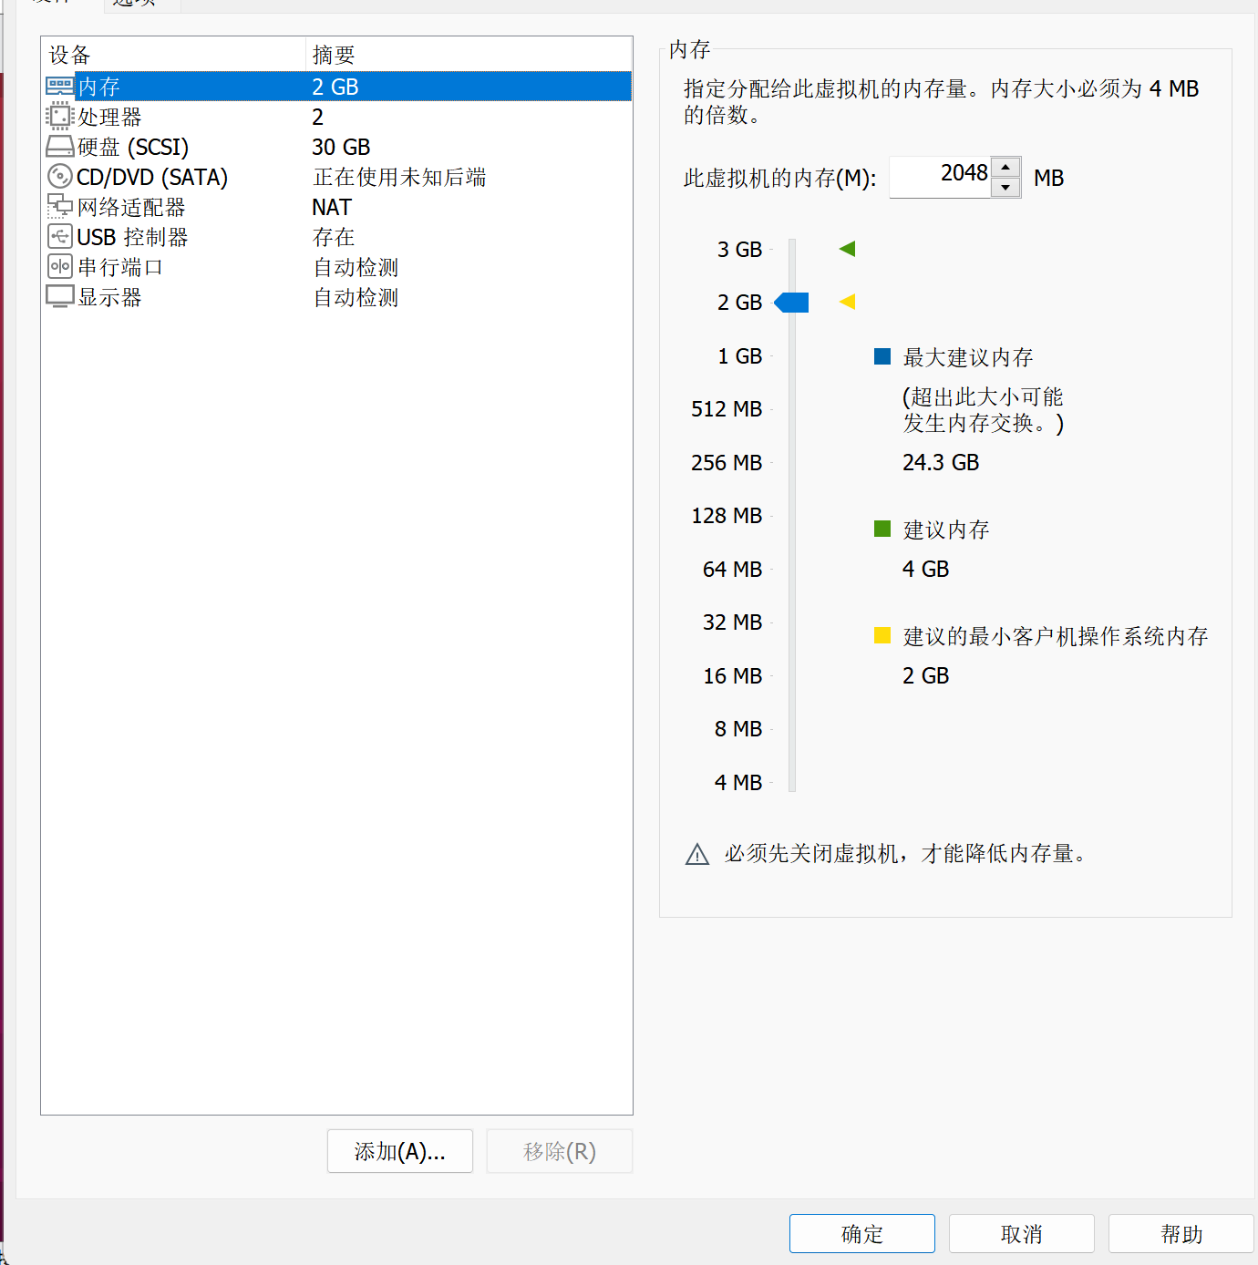Click the USB 控制器 controller icon
The height and width of the screenshot is (1265, 1258).
(x=59, y=236)
